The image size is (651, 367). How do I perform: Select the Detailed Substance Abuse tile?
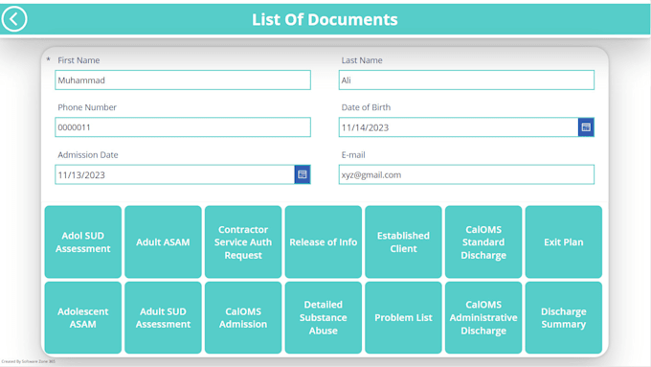click(324, 317)
